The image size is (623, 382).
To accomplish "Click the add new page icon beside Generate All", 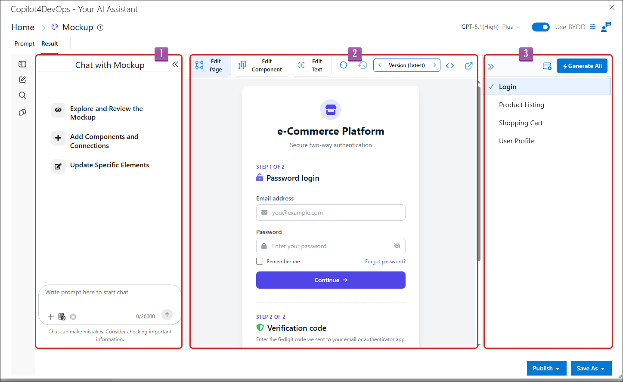I will [x=547, y=66].
